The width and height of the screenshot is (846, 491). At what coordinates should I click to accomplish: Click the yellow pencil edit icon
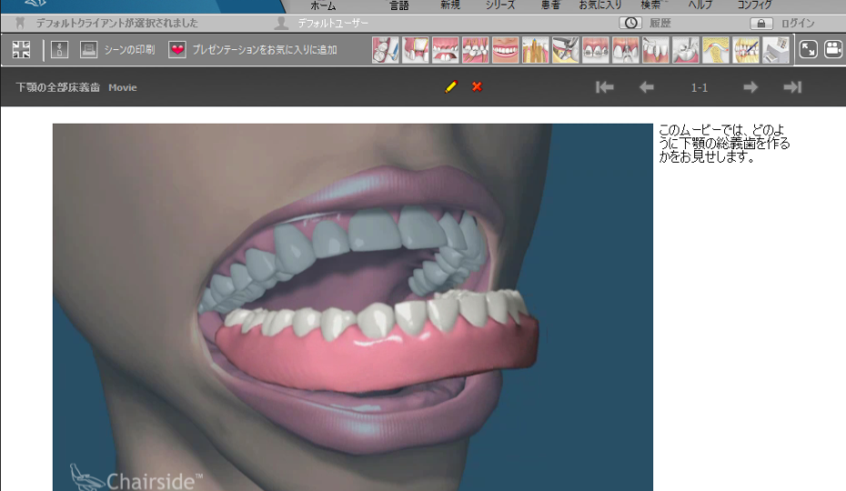point(451,86)
